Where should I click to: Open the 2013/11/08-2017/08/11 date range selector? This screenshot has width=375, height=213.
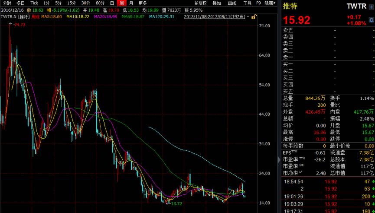tap(215, 17)
